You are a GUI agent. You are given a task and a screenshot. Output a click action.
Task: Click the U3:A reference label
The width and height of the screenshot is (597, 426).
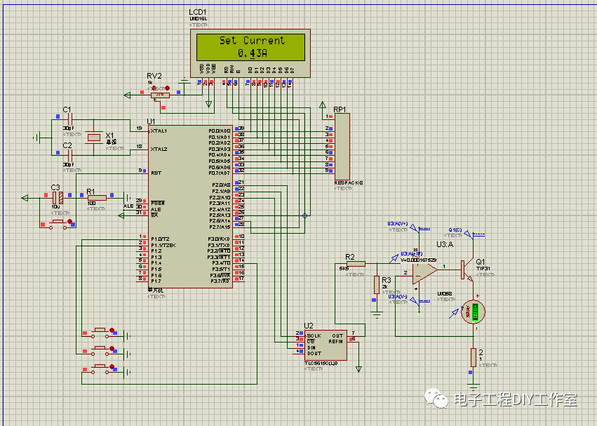445,244
